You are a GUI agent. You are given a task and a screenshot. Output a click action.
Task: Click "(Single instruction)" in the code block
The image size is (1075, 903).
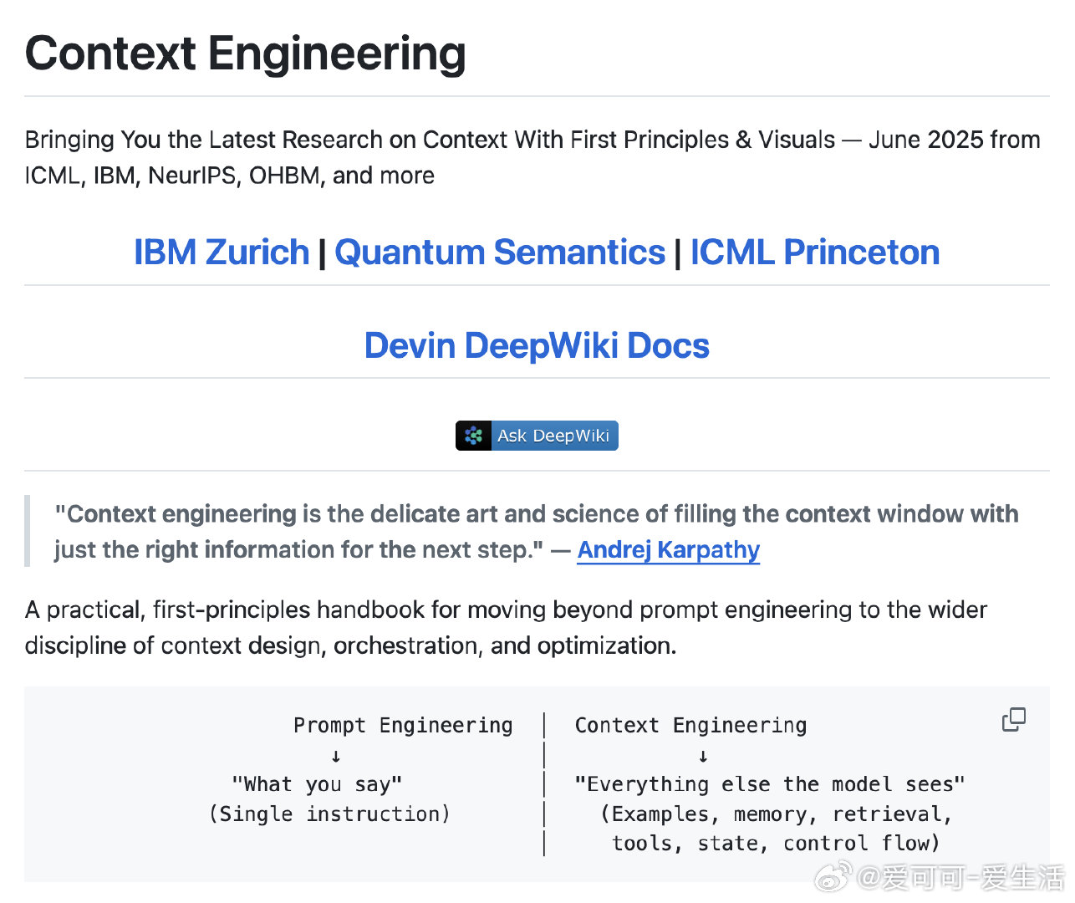coord(329,814)
